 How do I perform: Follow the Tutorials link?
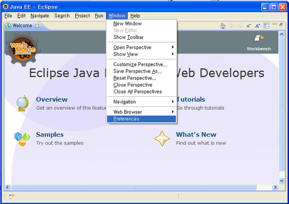tap(191, 99)
